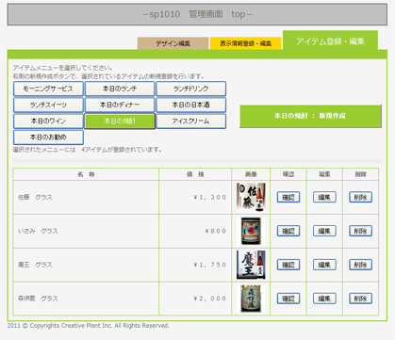Click the ¥1,300 price cell
The width and height of the screenshot is (395, 340).
coord(195,198)
